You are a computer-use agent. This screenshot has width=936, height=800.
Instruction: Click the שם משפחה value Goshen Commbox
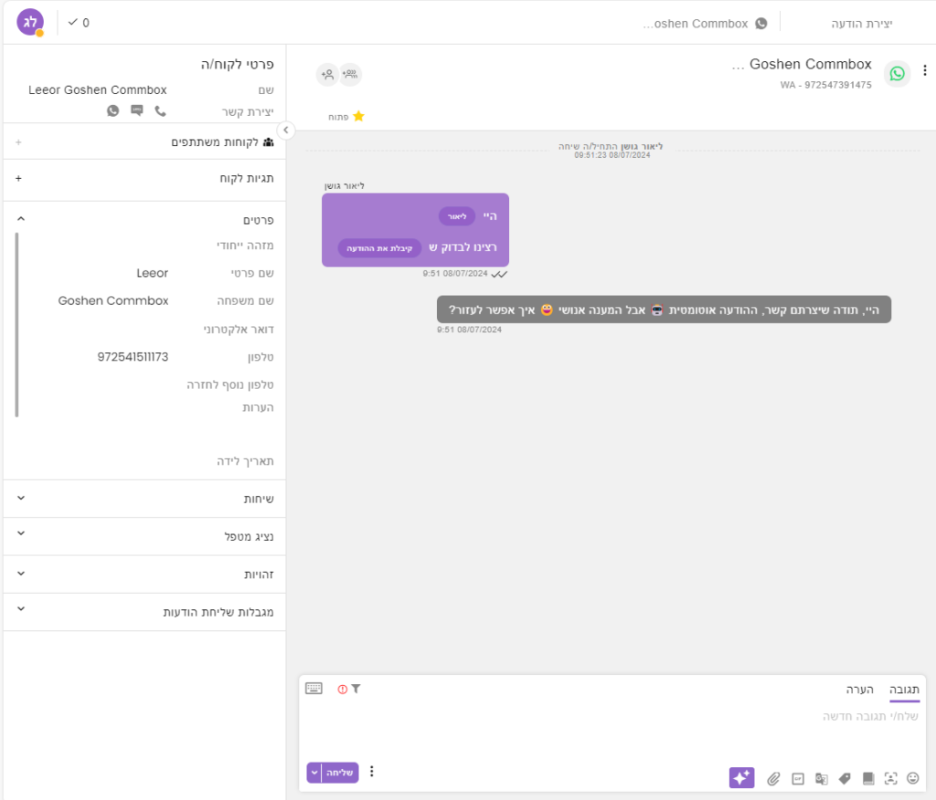(x=113, y=300)
